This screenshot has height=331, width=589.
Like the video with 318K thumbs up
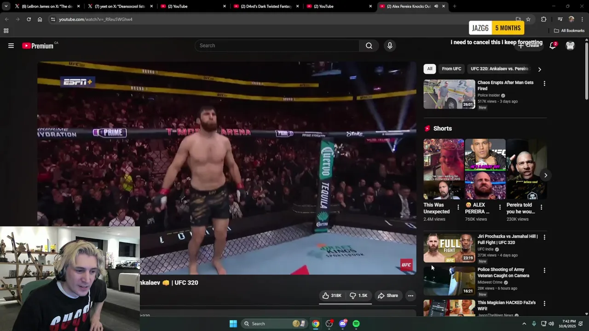(x=332, y=296)
